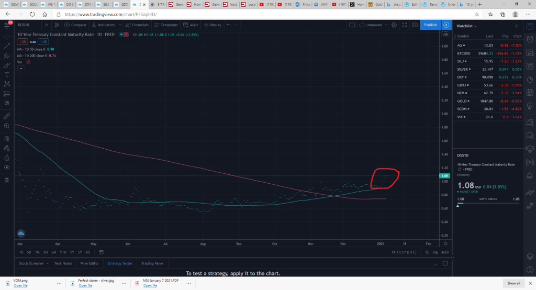Take a chart snapshot with camera icon

pos(415,25)
